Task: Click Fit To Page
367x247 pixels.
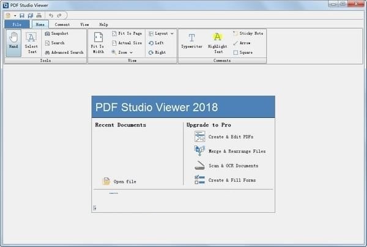Action: 127,34
